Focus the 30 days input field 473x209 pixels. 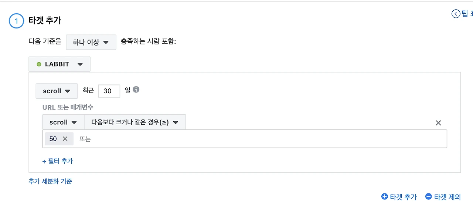pos(109,91)
